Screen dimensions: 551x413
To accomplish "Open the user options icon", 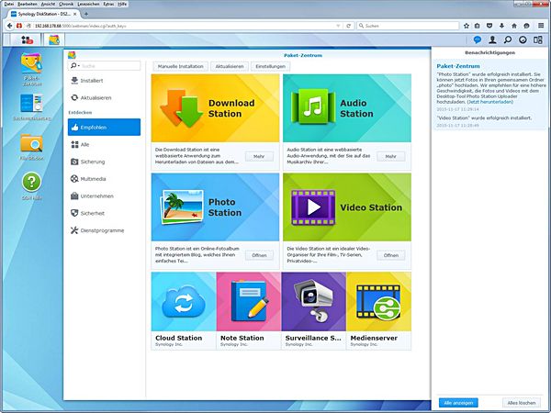I will point(492,40).
